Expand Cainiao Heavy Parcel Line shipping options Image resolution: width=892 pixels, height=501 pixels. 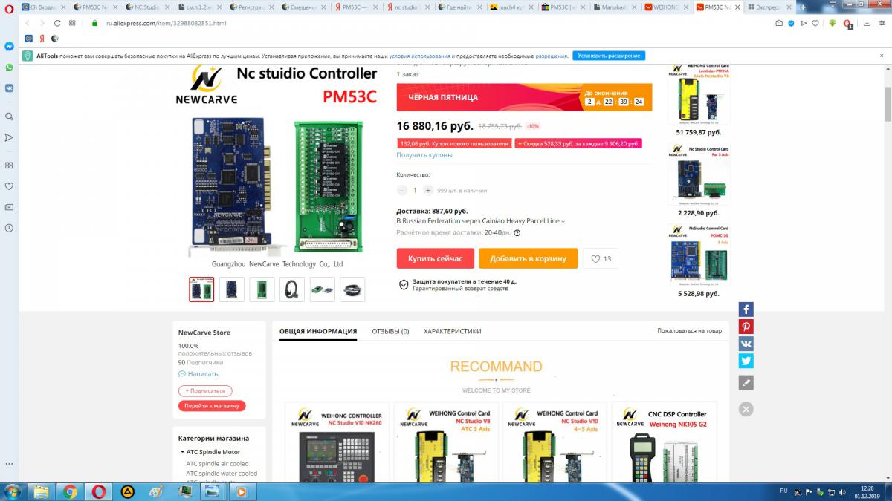[x=480, y=221]
